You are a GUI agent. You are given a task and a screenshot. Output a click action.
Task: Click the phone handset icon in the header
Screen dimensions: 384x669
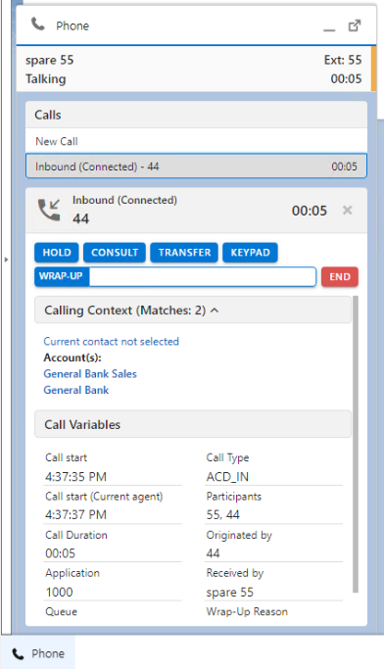coord(37,24)
